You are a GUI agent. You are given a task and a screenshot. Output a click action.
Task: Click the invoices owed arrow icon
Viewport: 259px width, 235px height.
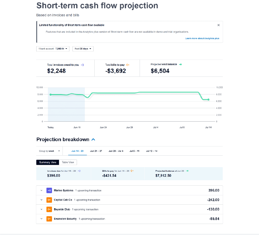tap(82, 65)
